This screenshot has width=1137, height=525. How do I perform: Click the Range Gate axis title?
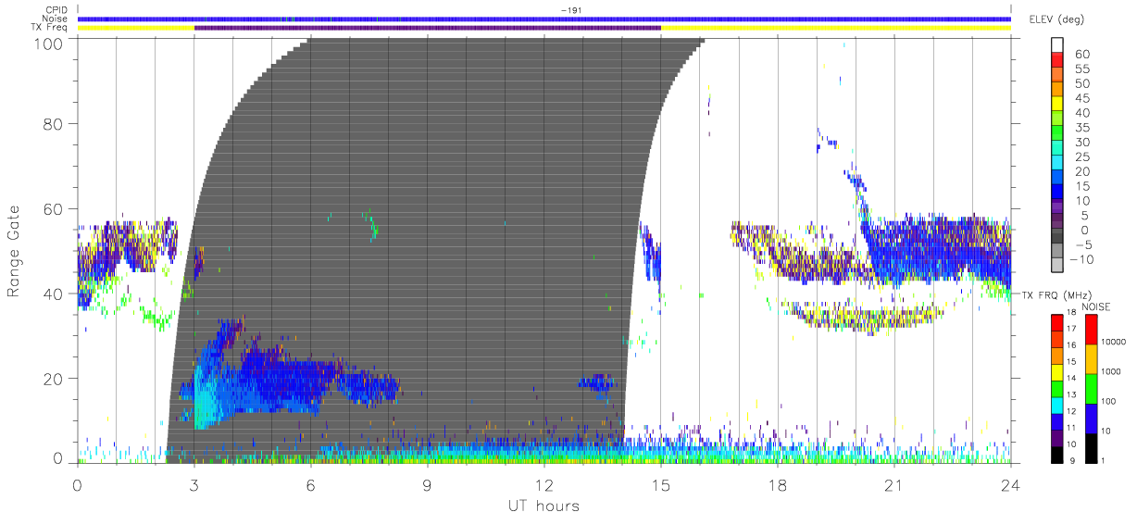[14, 251]
